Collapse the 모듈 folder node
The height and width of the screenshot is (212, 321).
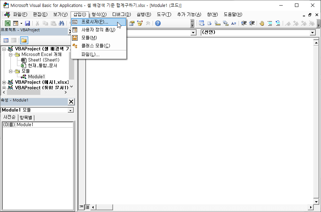(11, 71)
